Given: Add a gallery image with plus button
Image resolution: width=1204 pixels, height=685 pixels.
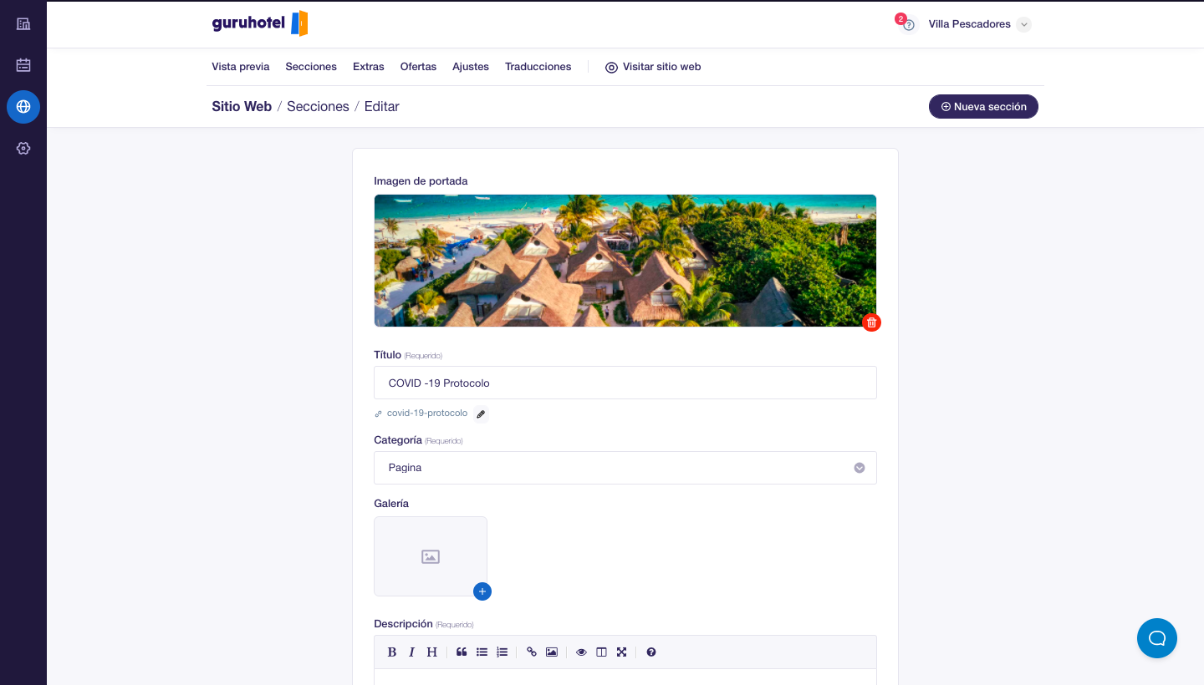Looking at the screenshot, I should [482, 591].
